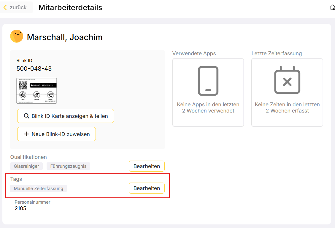Click the plus icon on Neue Blink-ID button
The image size is (335, 228).
click(x=26, y=134)
